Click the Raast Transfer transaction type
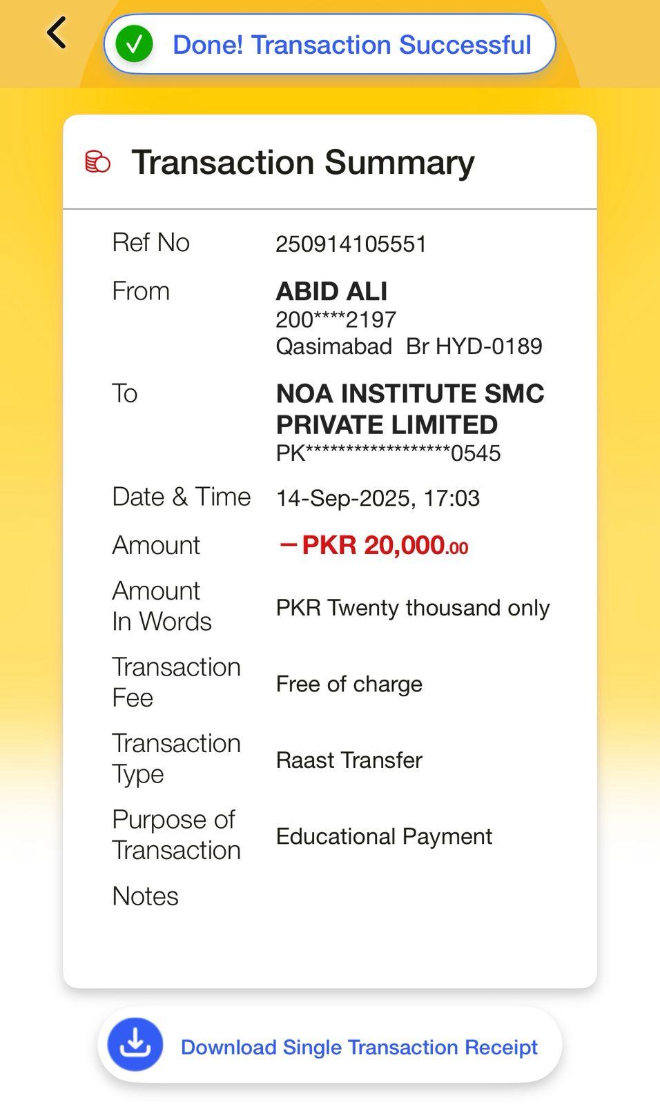Screen dimensions: 660x1104 tap(349, 760)
